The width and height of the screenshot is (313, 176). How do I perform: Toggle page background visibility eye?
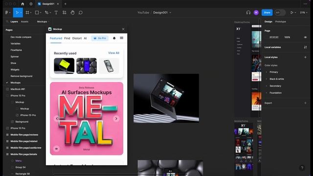tap(305, 37)
